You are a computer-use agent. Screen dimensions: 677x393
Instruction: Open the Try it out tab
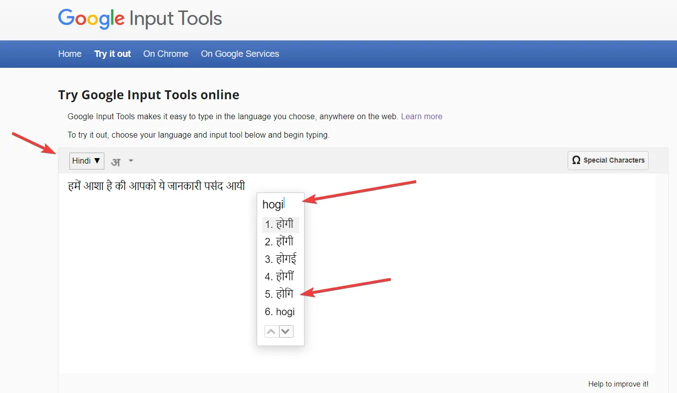tap(113, 54)
